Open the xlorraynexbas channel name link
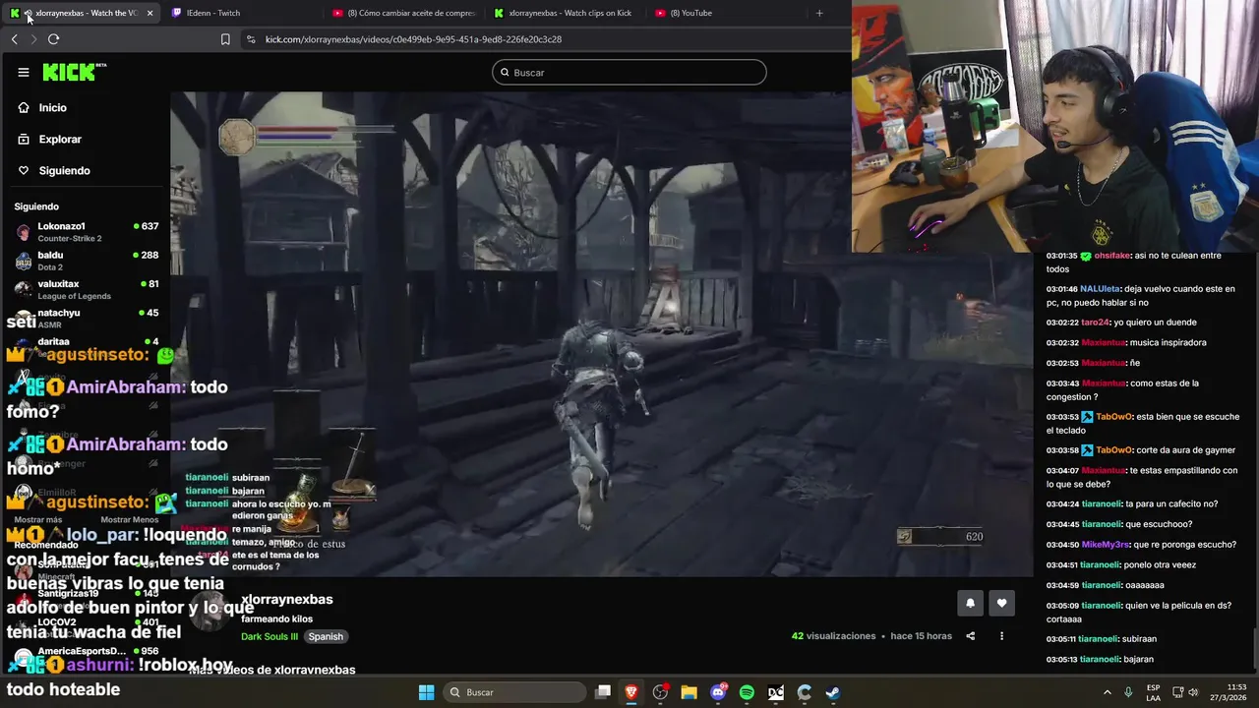1259x708 pixels. pyautogui.click(x=286, y=599)
